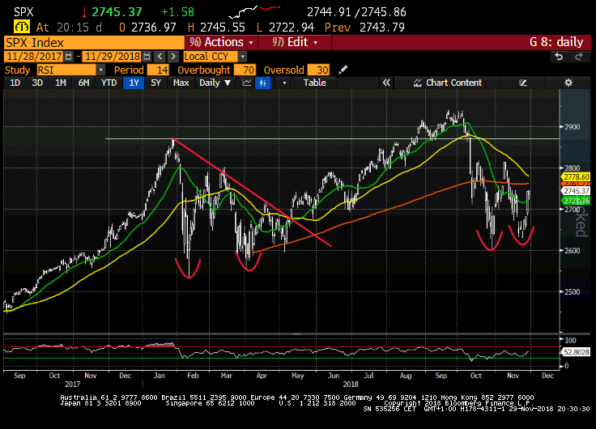596x429 pixels.
Task: Switch to line chart style
Action: tap(245, 83)
